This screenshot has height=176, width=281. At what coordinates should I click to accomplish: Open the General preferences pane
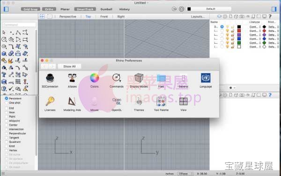click(x=183, y=80)
